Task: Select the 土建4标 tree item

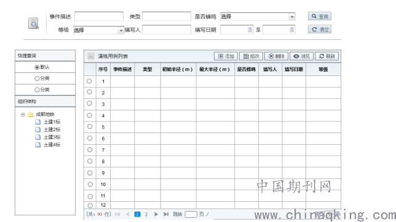Action: pyautogui.click(x=48, y=145)
